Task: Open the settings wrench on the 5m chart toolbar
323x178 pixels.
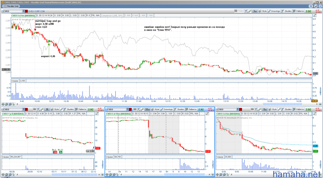Action: pyautogui.click(x=259, y=109)
